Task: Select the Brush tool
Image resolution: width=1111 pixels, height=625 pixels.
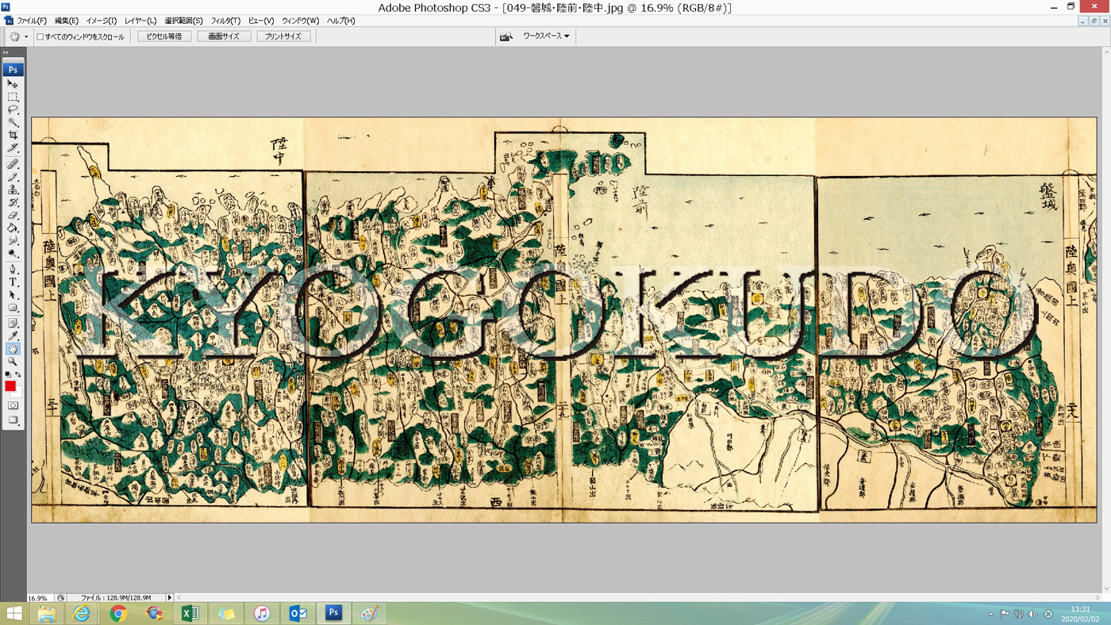Action: tap(13, 177)
